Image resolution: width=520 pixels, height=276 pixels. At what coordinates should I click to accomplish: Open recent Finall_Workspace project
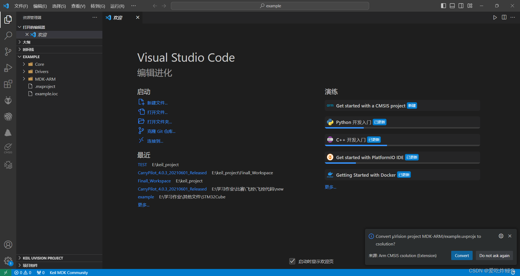pyautogui.click(x=154, y=181)
